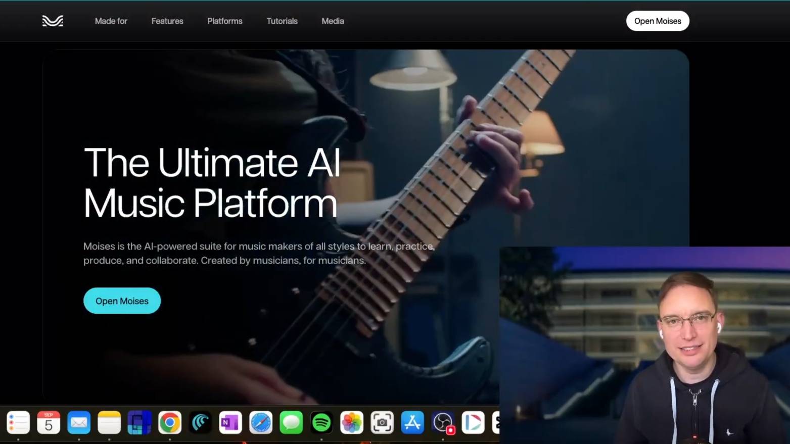Click the white Open Moises header button
Viewport: 790px width, 444px height.
pyautogui.click(x=658, y=21)
